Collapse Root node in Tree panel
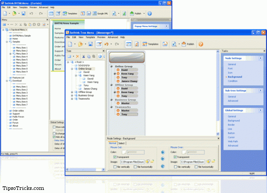 (68, 62)
